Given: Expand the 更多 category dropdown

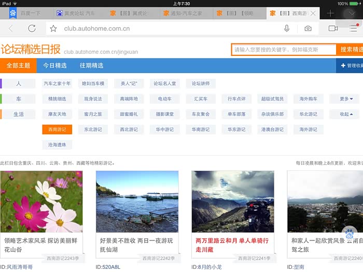Looking at the screenshot, I should (x=346, y=99).
